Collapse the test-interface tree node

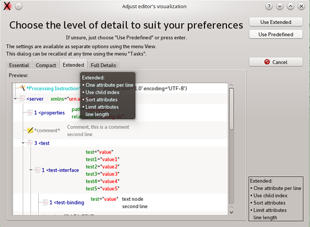30,170
